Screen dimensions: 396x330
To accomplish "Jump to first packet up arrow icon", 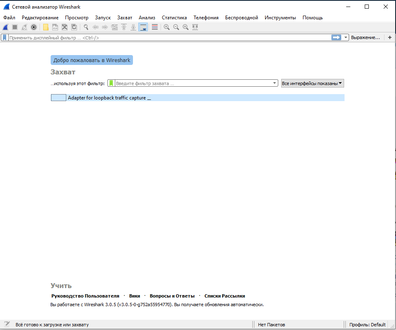I will click(124, 27).
